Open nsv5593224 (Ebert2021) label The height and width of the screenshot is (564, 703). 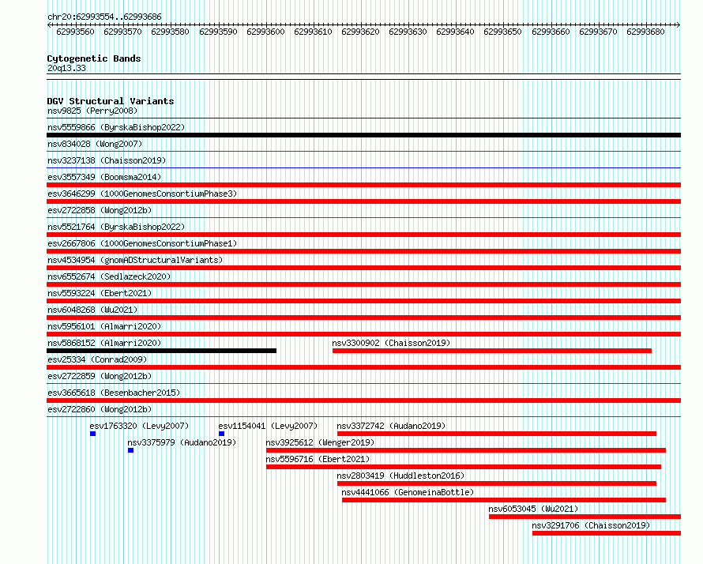pos(100,293)
